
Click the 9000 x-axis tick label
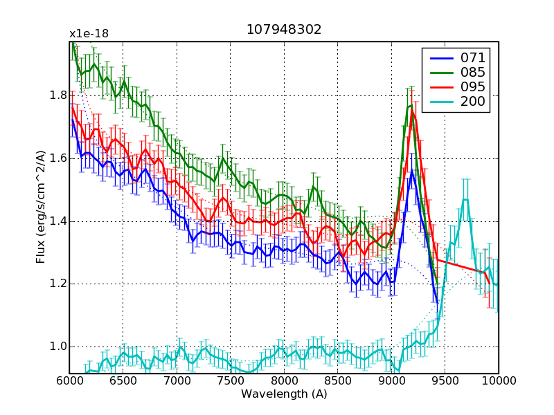(x=391, y=381)
